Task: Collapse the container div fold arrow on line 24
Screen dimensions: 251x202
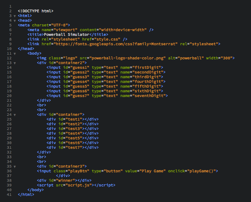Action: pyautogui.click(x=15, y=115)
